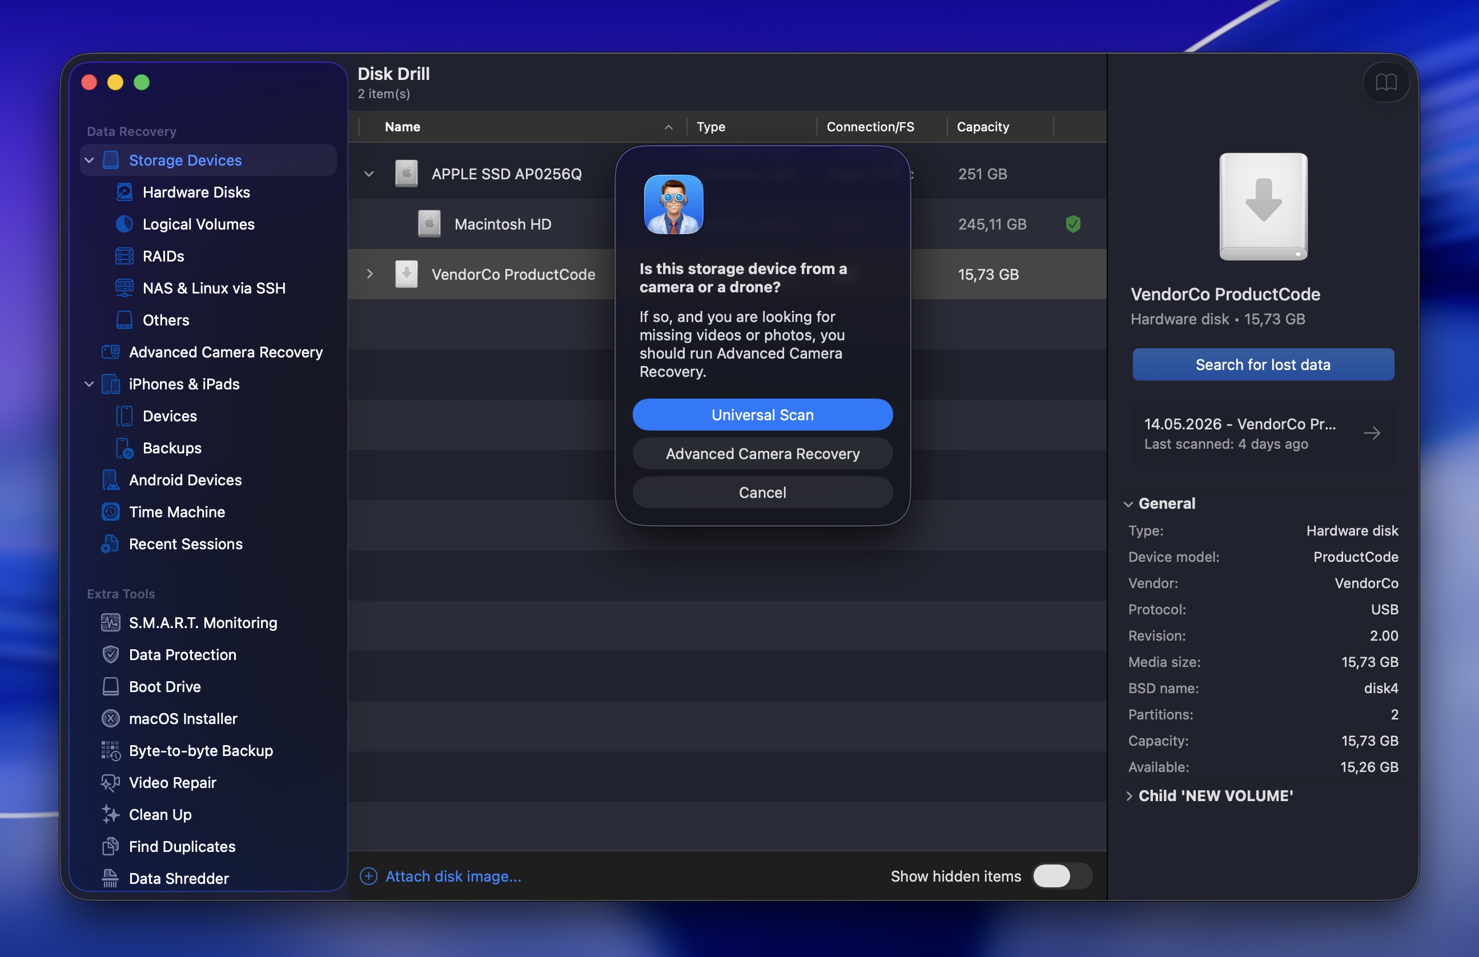This screenshot has height=957, width=1479.
Task: Click the macOS Installer icon
Action: coord(111,718)
